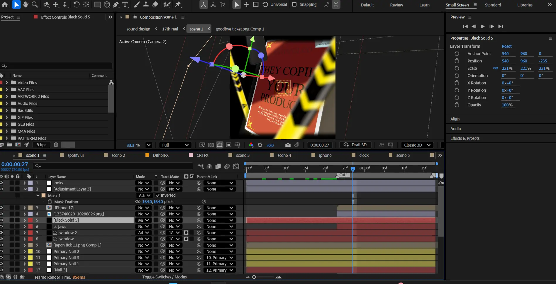Expand the Video Files folder
The width and height of the screenshot is (556, 284).
(6, 83)
